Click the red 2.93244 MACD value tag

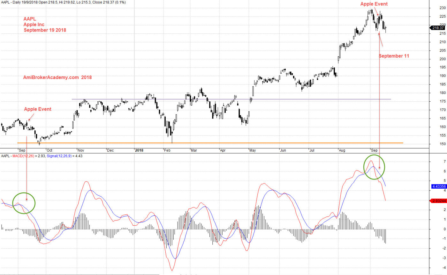click(438, 201)
